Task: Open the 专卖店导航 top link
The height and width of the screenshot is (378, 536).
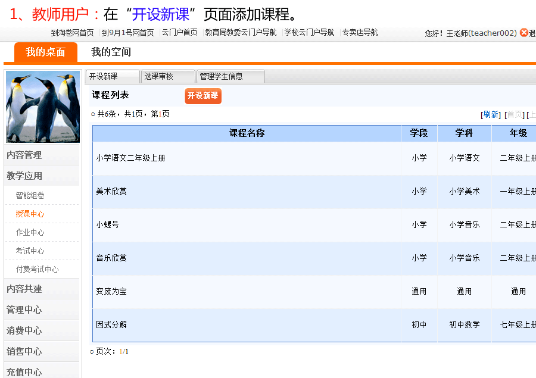Action: coord(360,33)
